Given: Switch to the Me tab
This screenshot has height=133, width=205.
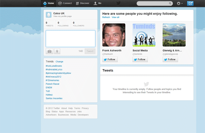Looking at the screenshot, I should point(97,3).
